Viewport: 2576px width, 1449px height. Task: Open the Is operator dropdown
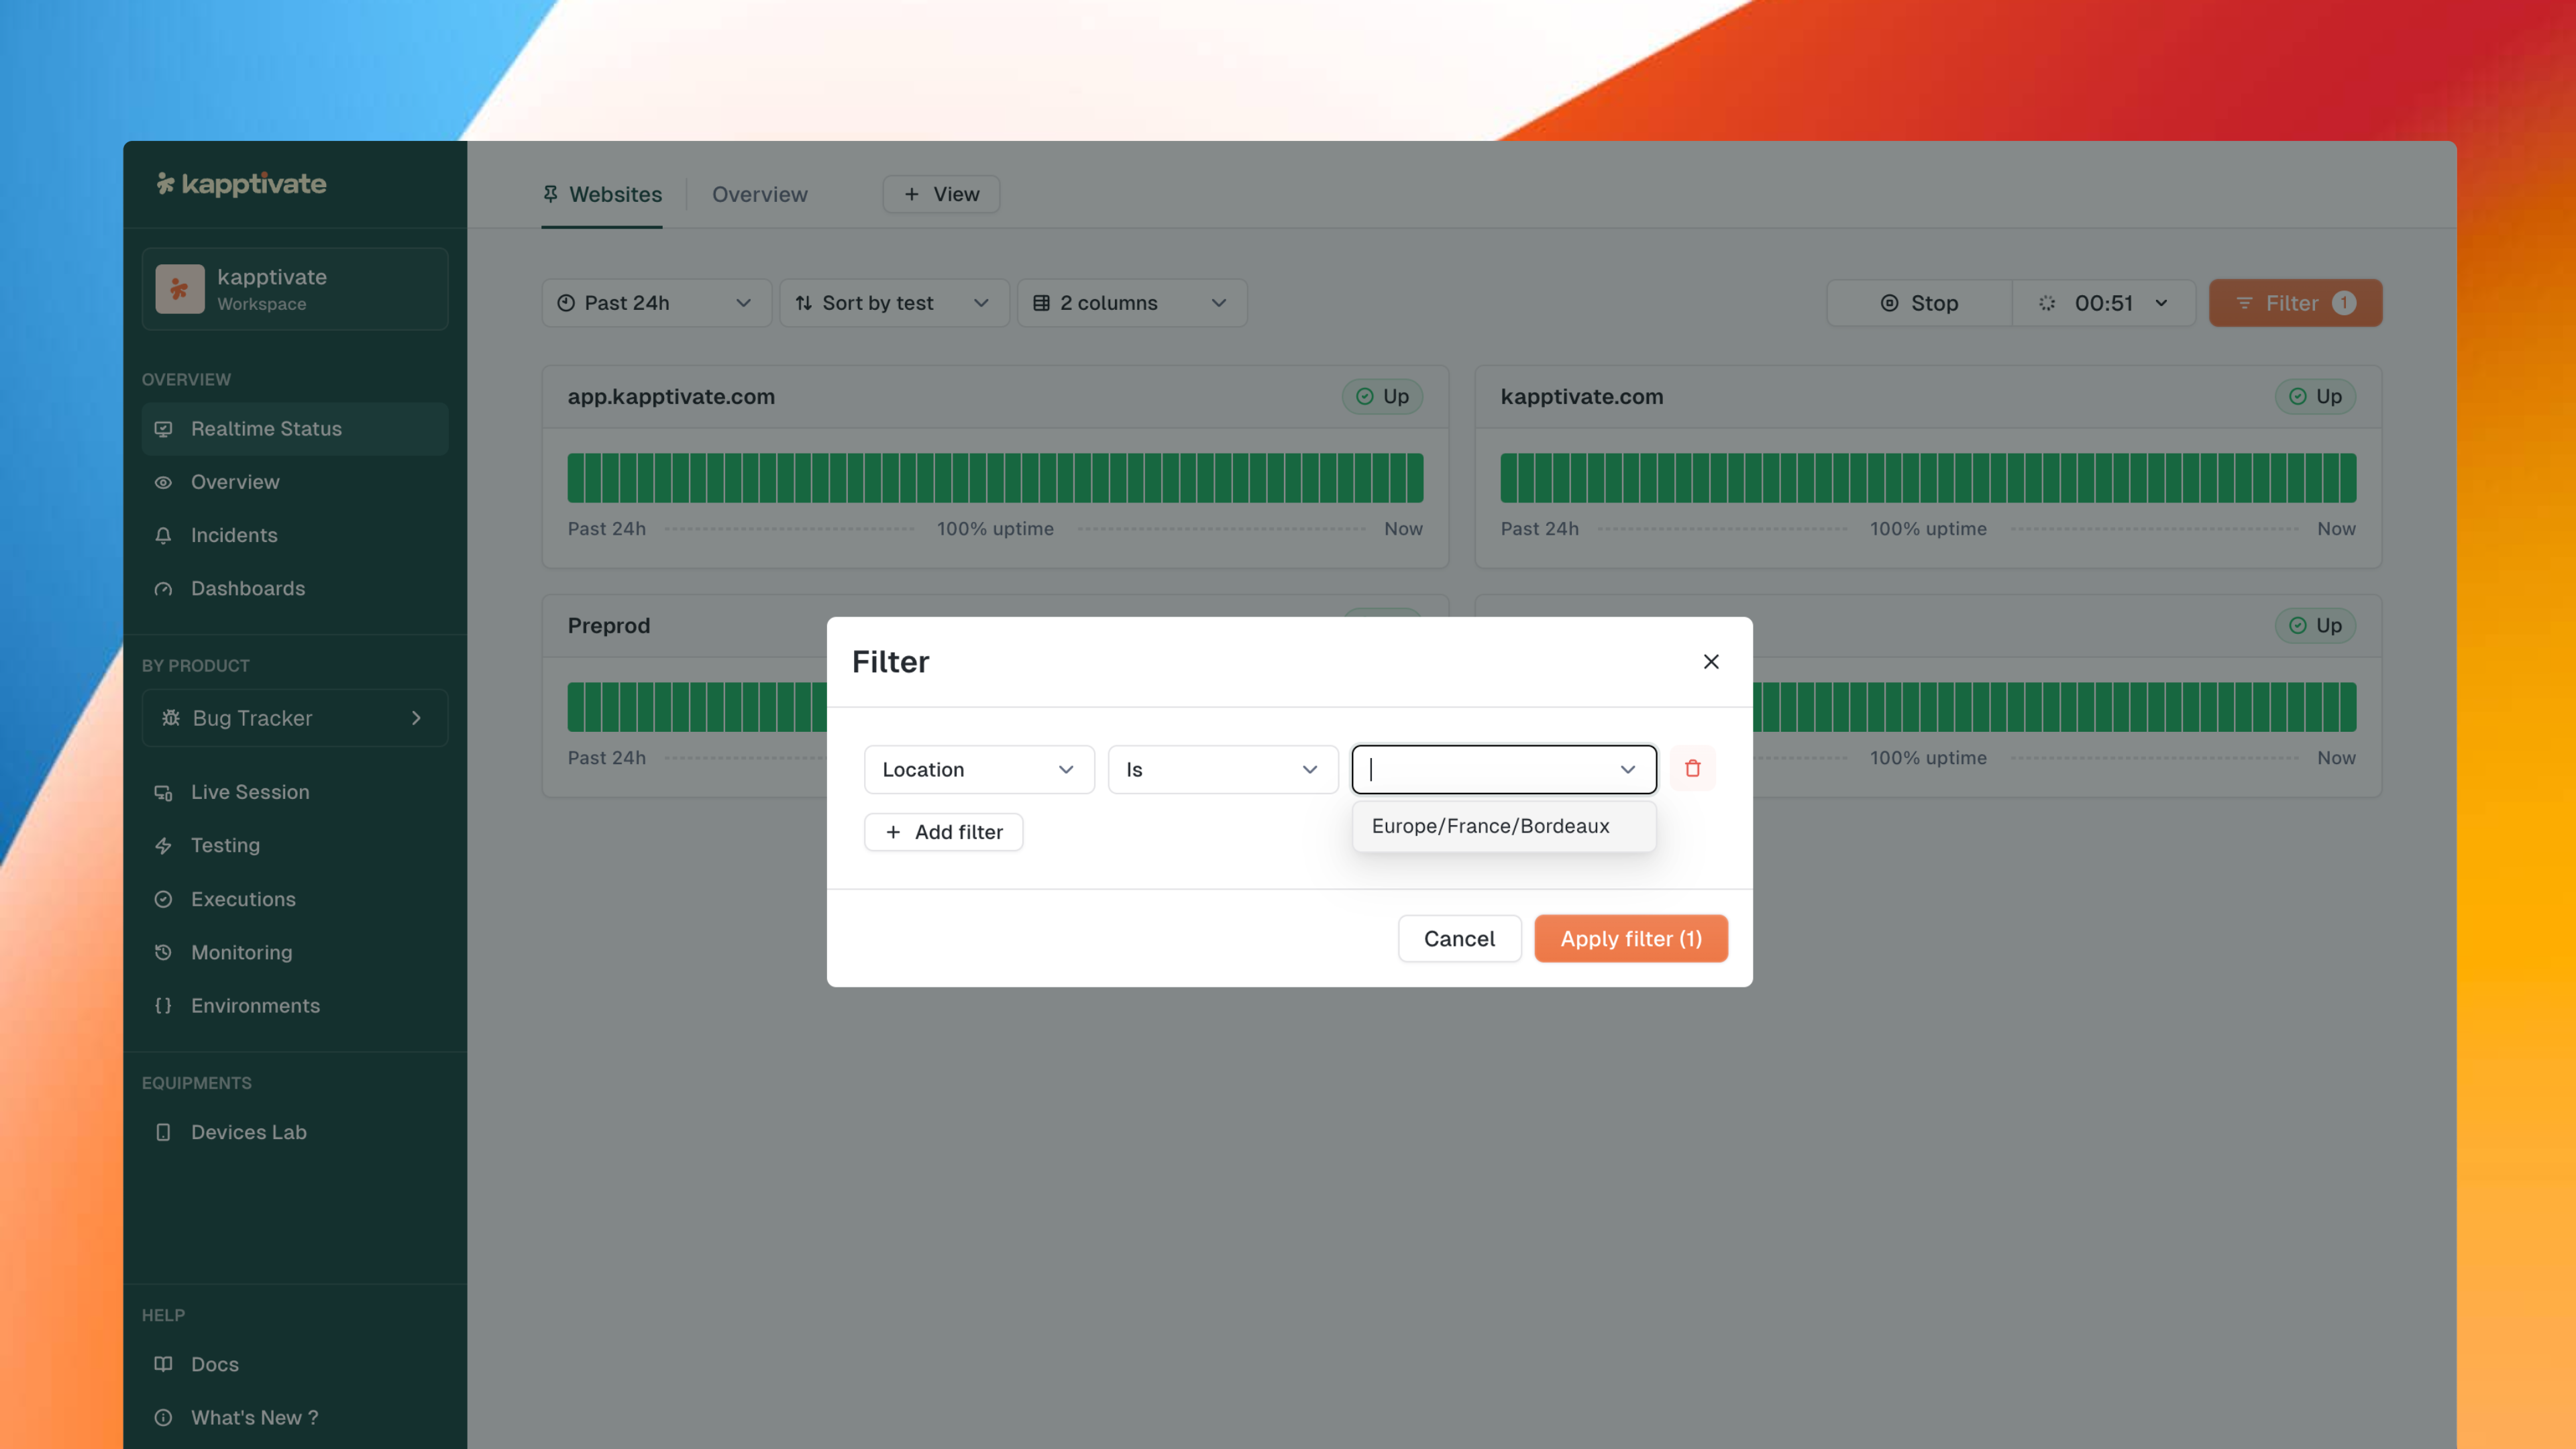(x=1221, y=769)
